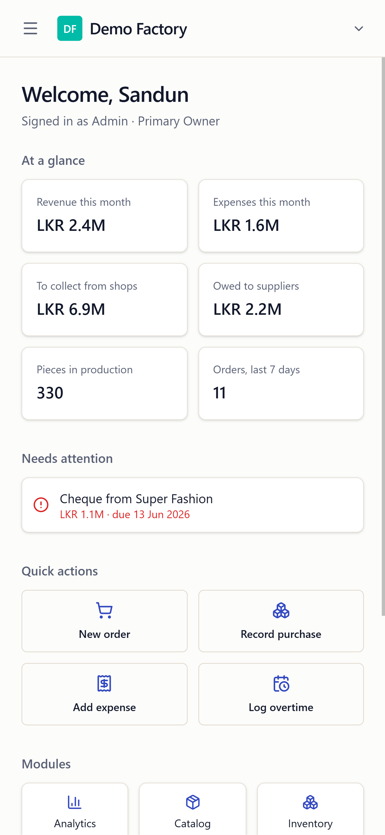Image resolution: width=385 pixels, height=835 pixels.
Task: Click the receipt icon in Add expense
Action: (x=104, y=684)
